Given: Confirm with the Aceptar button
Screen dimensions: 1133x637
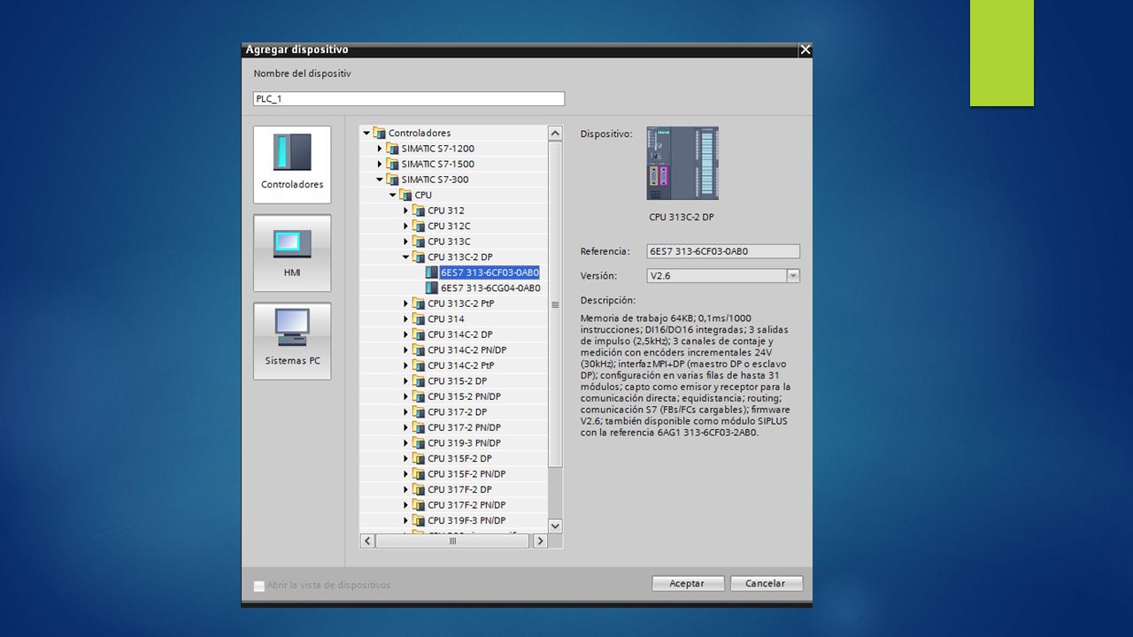Looking at the screenshot, I should click(688, 584).
